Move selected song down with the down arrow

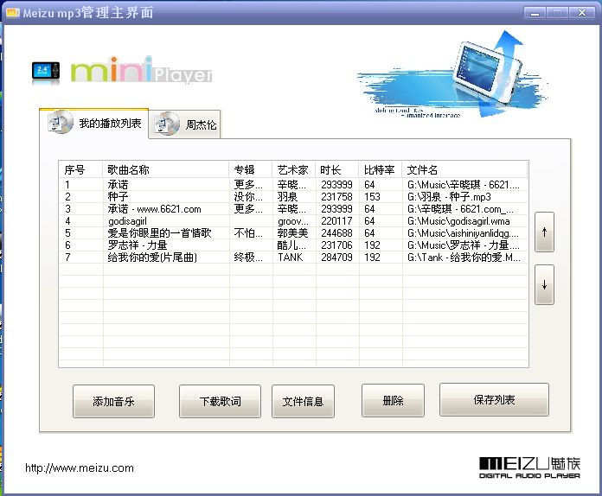click(544, 284)
